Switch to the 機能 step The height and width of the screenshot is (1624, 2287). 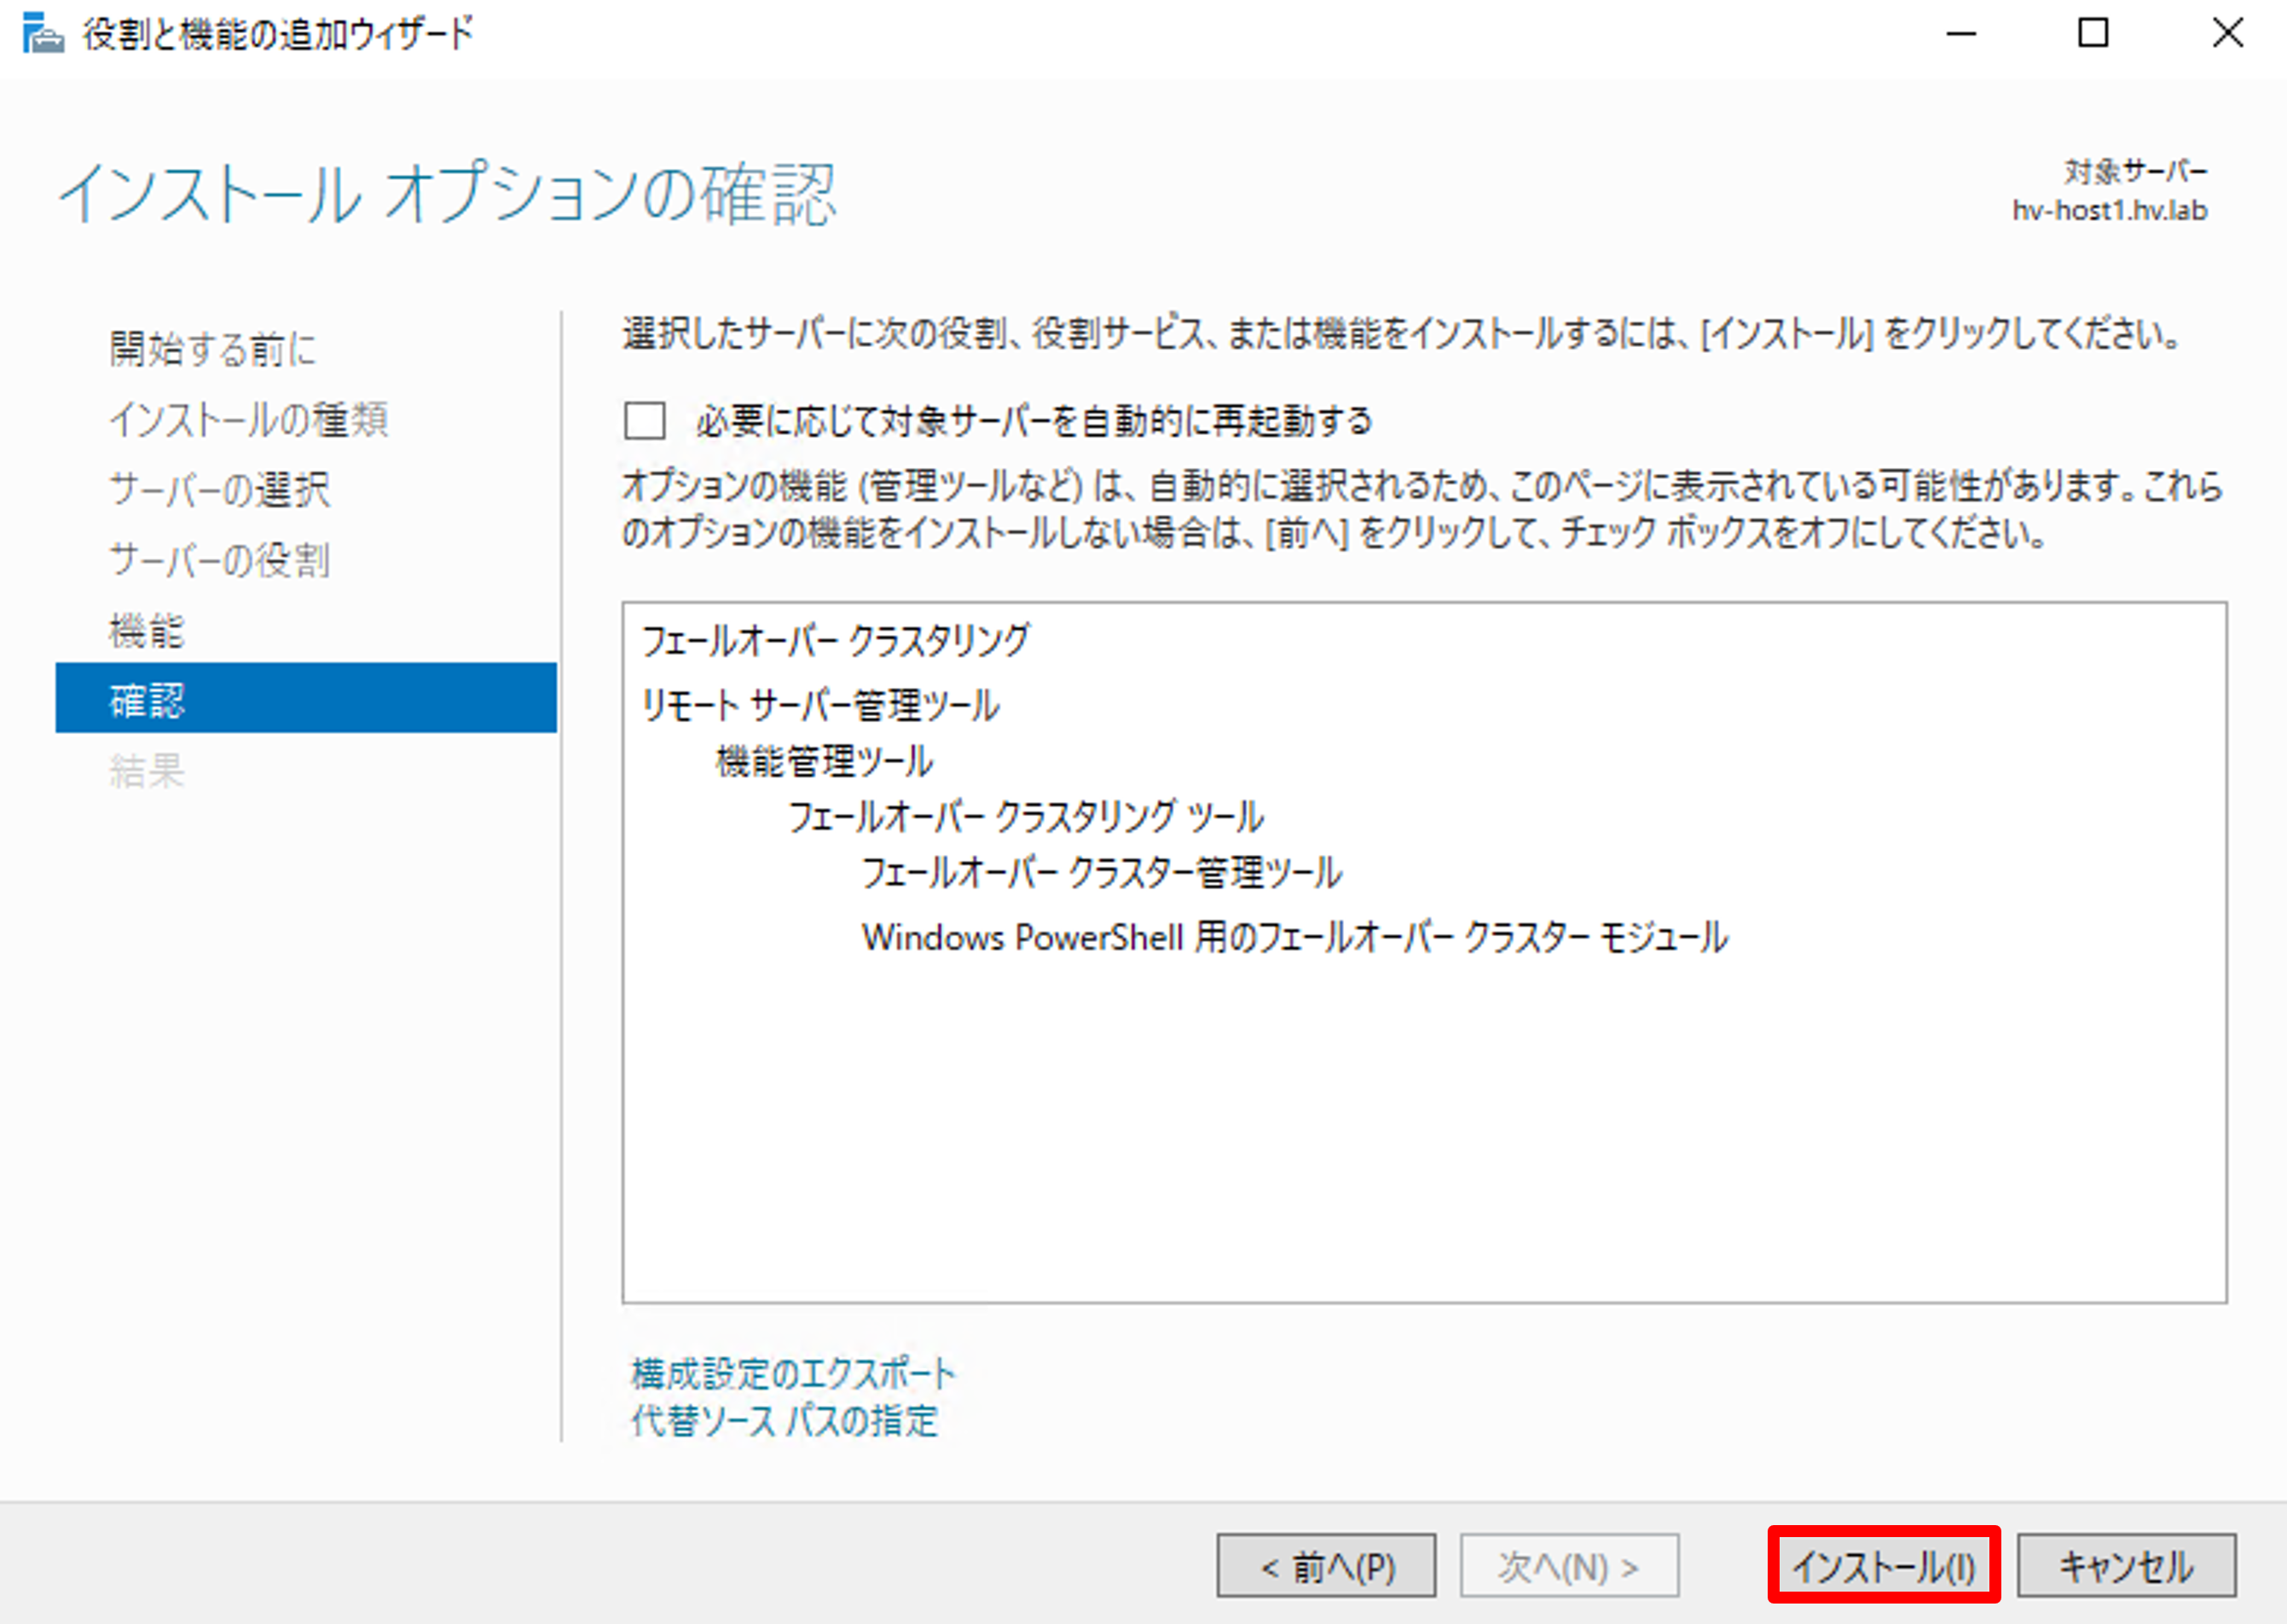(x=147, y=630)
